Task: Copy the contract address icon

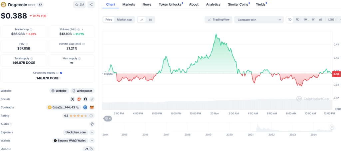Action: 78,107
